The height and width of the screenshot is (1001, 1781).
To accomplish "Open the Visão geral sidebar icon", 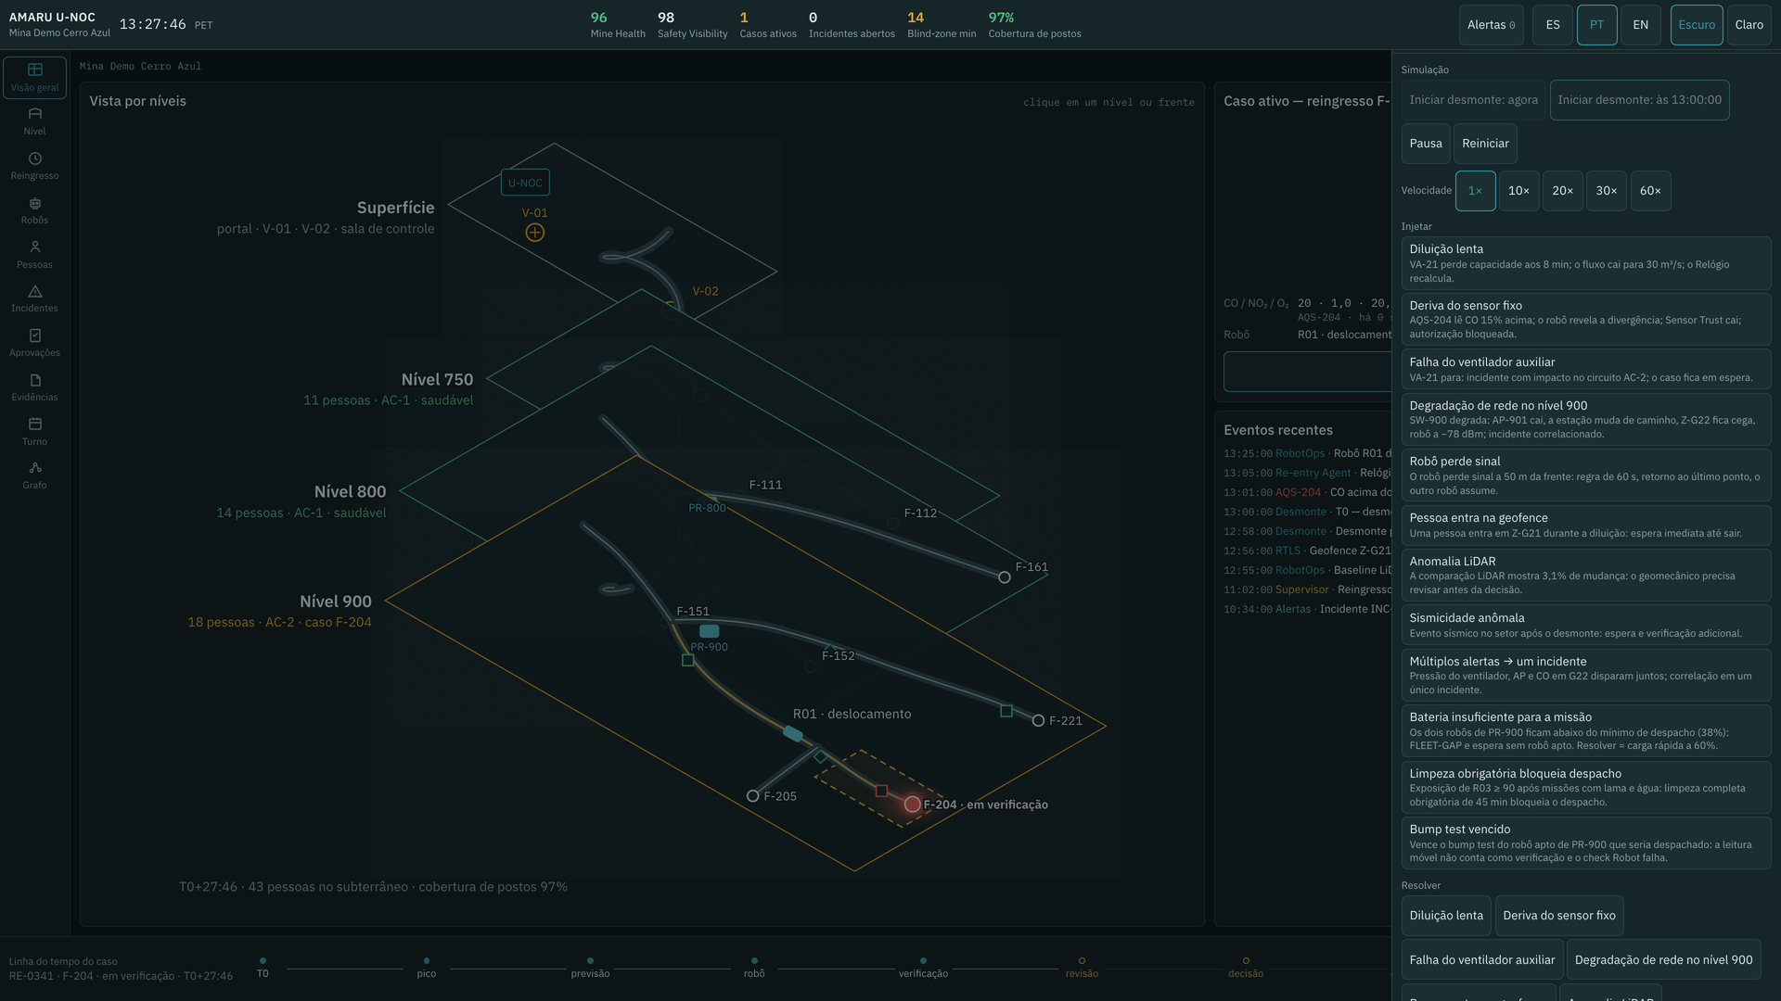I will click(x=34, y=77).
